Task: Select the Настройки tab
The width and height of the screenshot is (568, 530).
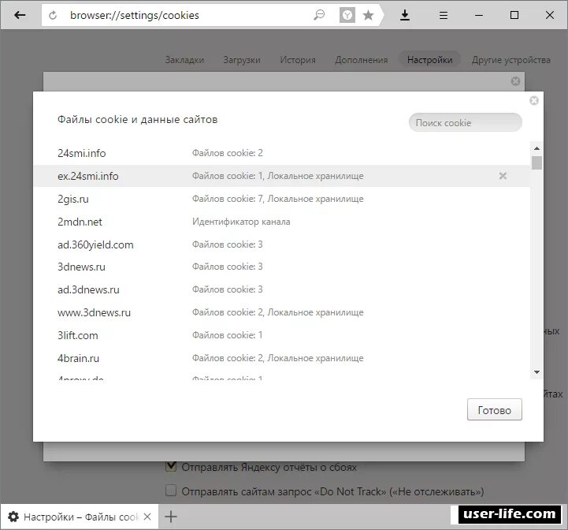Action: 429,60
